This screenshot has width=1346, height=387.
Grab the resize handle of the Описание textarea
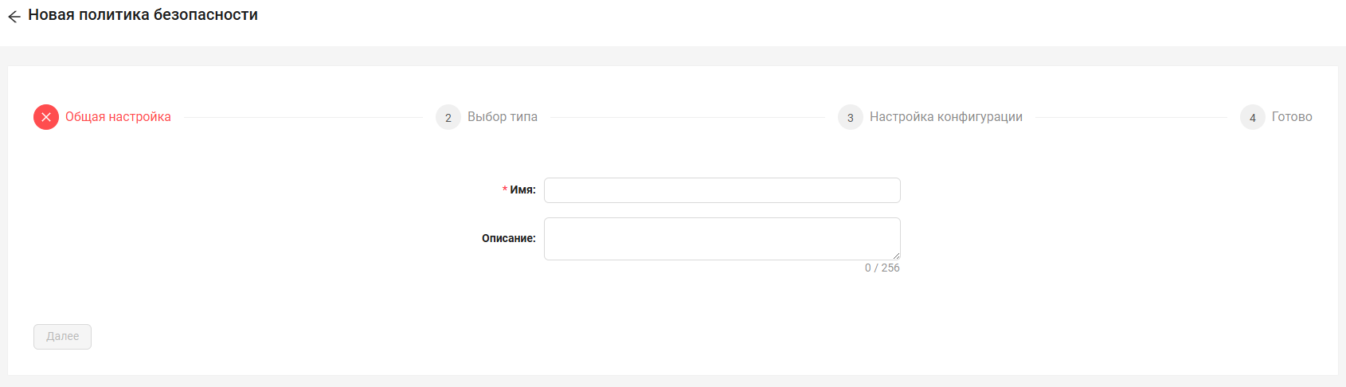click(896, 256)
